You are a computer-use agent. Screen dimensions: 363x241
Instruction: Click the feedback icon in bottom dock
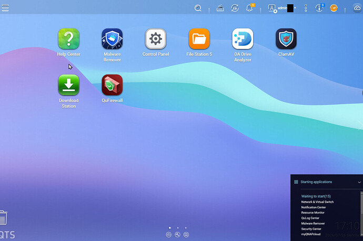[x=186, y=235]
